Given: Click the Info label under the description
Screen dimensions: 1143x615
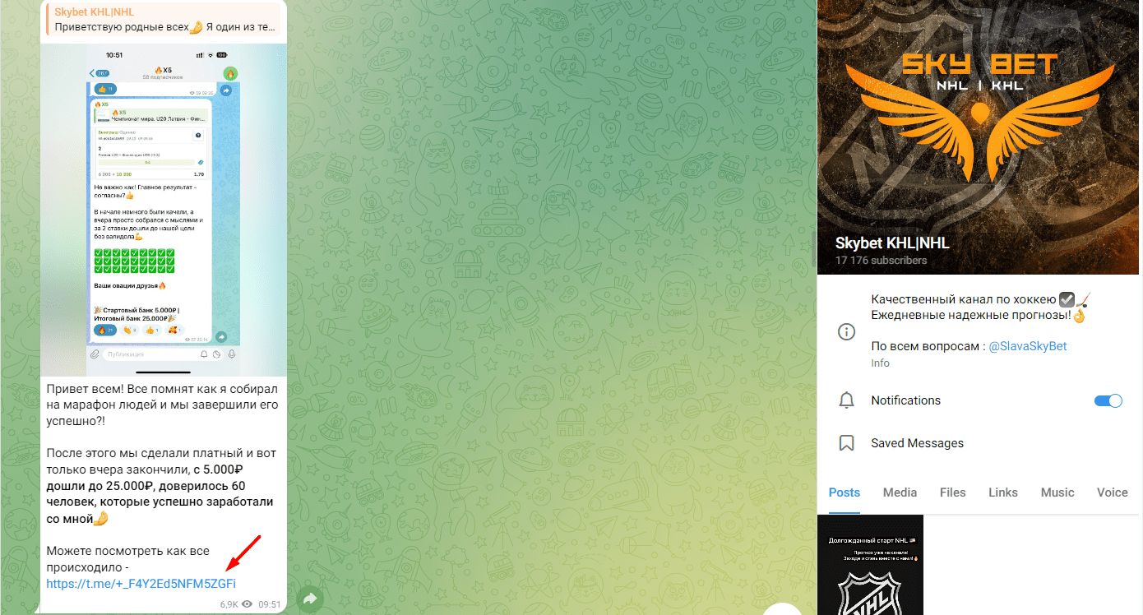Looking at the screenshot, I should click(x=880, y=363).
